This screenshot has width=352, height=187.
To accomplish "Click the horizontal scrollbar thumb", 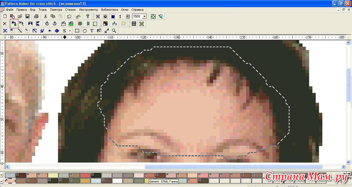I will [233, 167].
